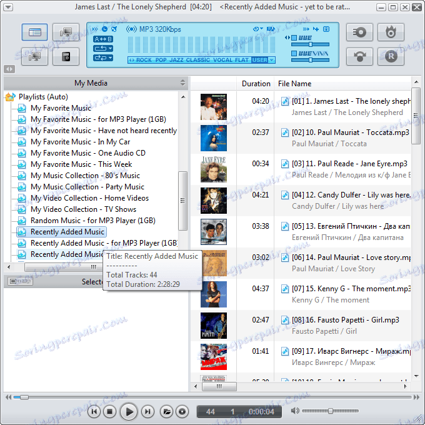
Task: Select the POP equalizer preset
Action: 161,60
